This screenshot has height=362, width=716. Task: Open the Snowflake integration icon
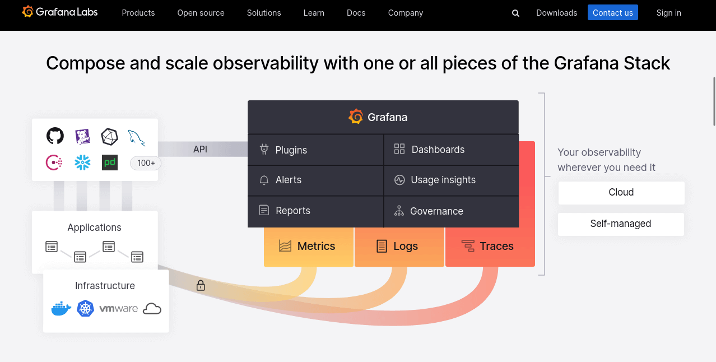(x=82, y=162)
